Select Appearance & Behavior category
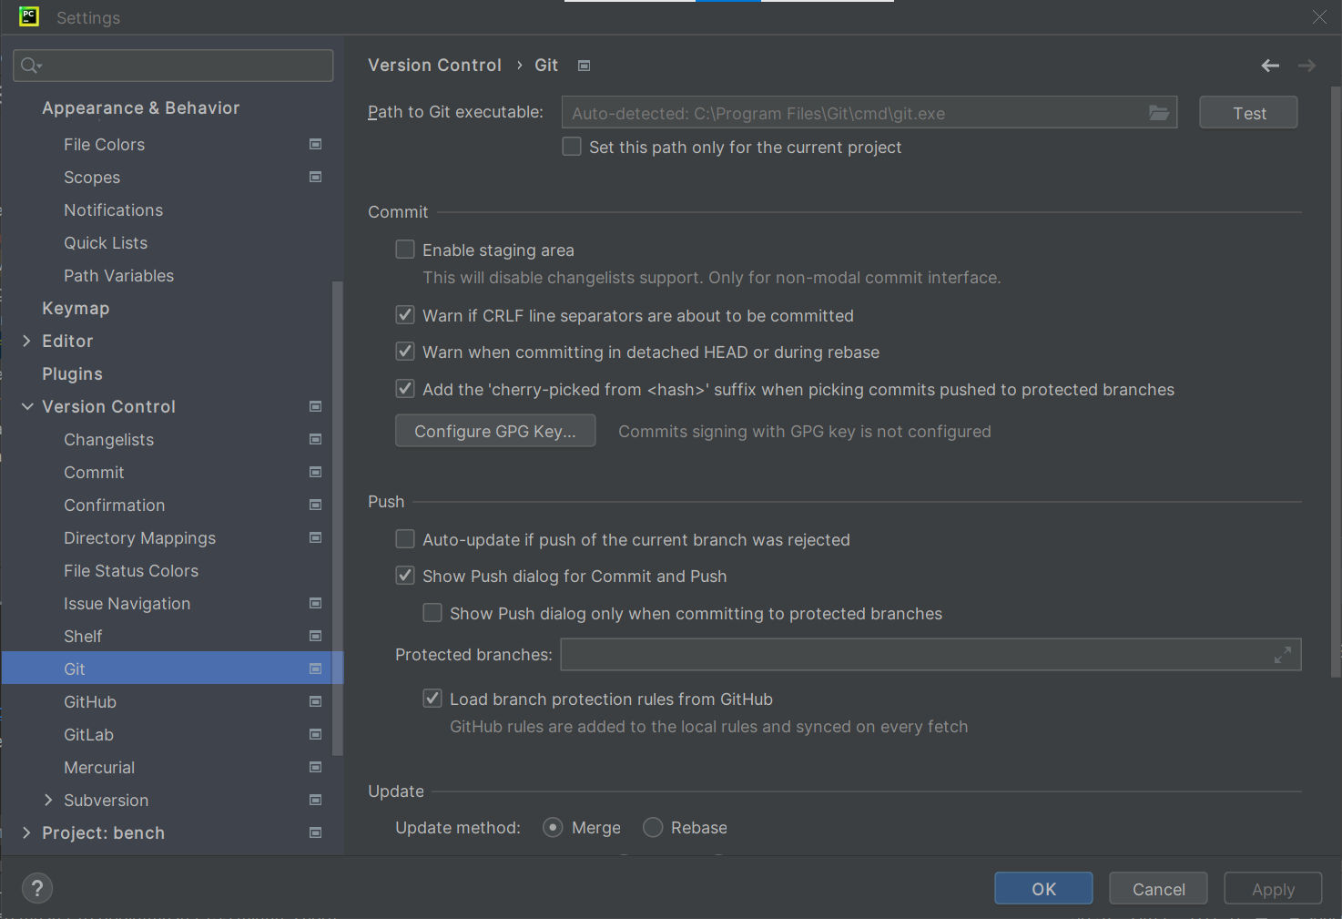 (141, 107)
